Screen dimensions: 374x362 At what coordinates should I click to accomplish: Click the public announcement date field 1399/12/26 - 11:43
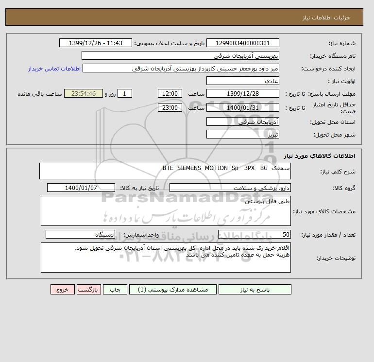point(95,43)
